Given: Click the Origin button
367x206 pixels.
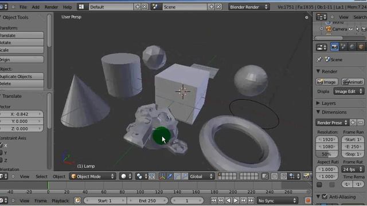Looking at the screenshot, I should [22, 60].
